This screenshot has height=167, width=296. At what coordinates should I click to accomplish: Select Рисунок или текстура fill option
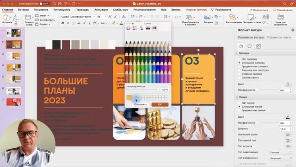240,70
